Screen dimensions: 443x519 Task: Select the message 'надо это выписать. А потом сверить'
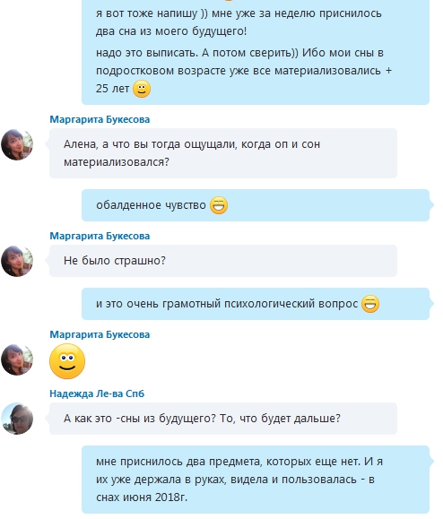(244, 71)
